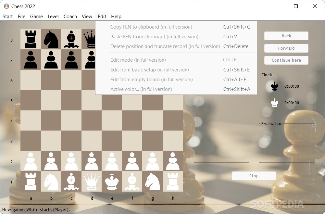Select the white queen on d1
The height and width of the screenshot is (214, 325).
pyautogui.click(x=92, y=182)
